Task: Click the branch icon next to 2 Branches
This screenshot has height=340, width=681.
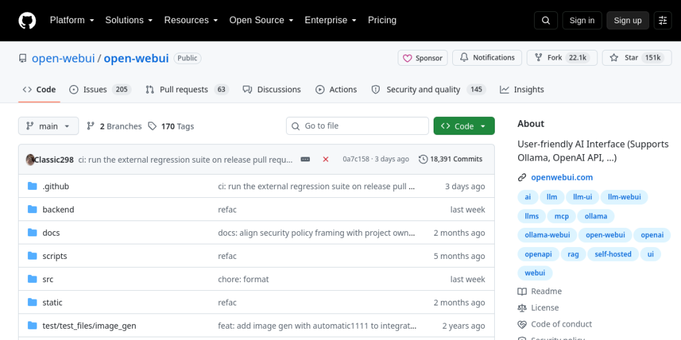Action: [x=90, y=126]
